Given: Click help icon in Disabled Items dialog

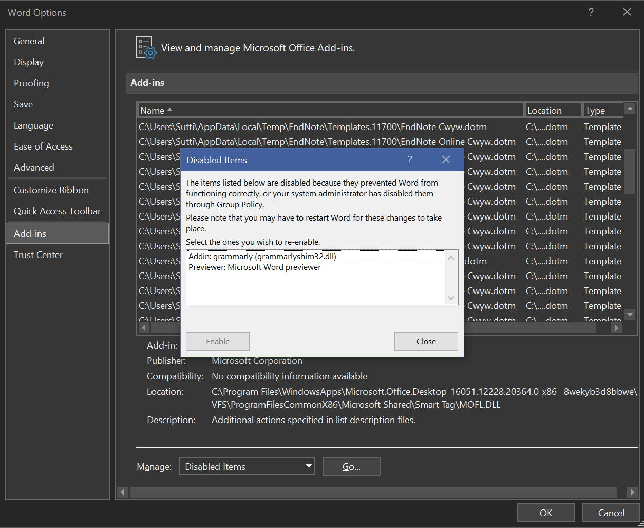Looking at the screenshot, I should click(x=410, y=160).
